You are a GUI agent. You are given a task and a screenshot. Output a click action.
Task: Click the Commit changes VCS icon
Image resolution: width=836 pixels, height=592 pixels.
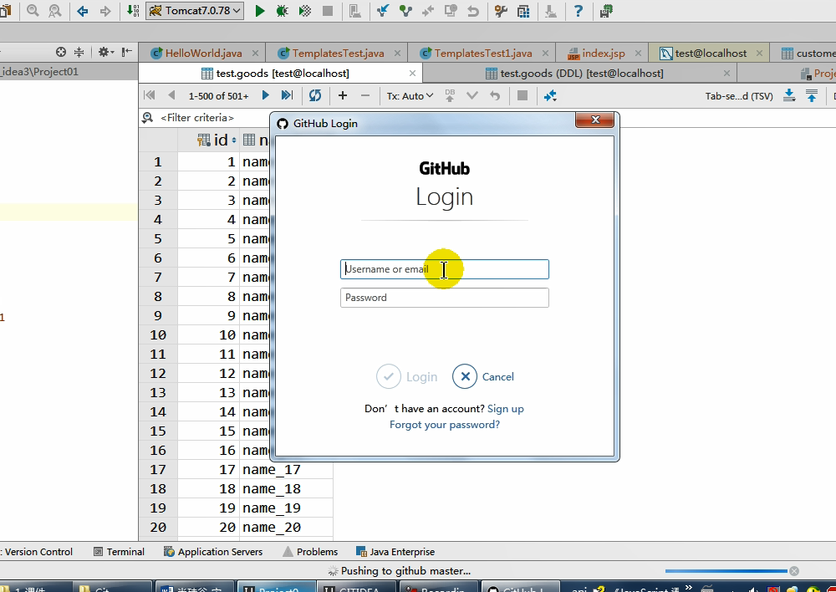point(405,11)
